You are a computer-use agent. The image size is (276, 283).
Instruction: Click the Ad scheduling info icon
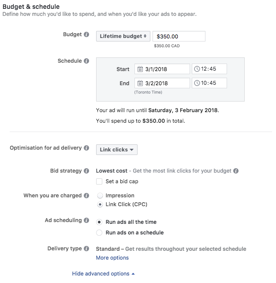pyautogui.click(x=86, y=220)
